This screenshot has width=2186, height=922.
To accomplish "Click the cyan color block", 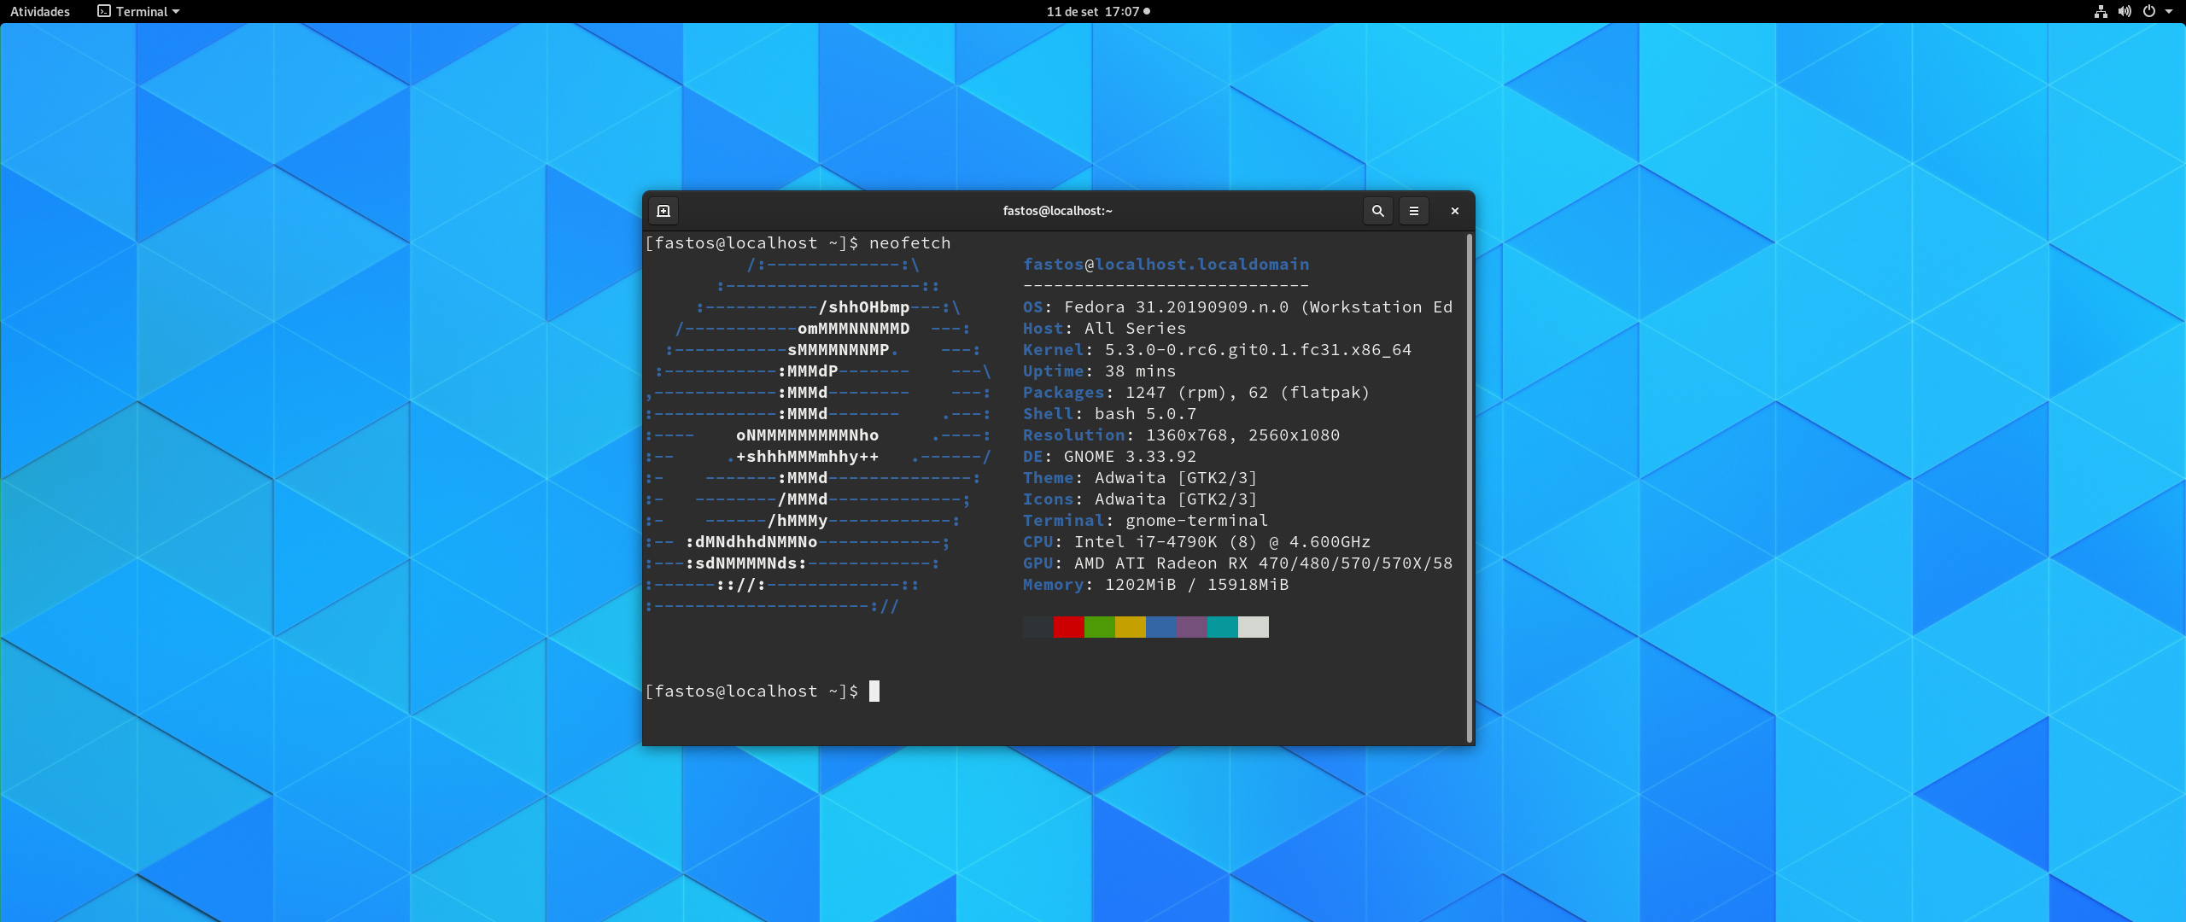I will (x=1222, y=627).
